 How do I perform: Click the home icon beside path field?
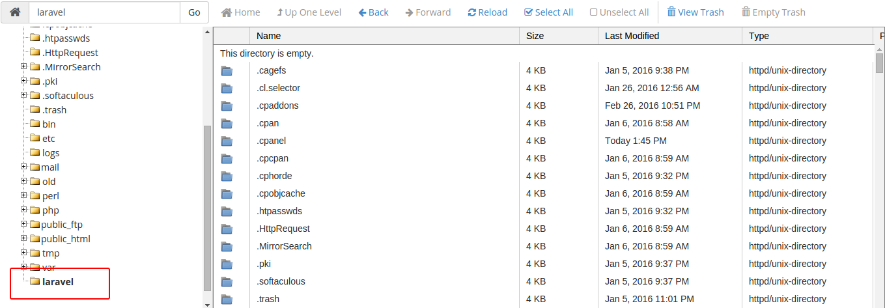click(x=16, y=12)
